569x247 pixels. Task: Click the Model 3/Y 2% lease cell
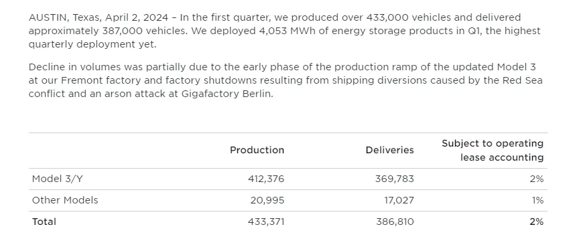pos(536,179)
